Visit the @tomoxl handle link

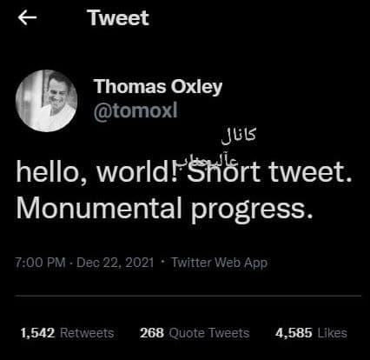click(135, 110)
